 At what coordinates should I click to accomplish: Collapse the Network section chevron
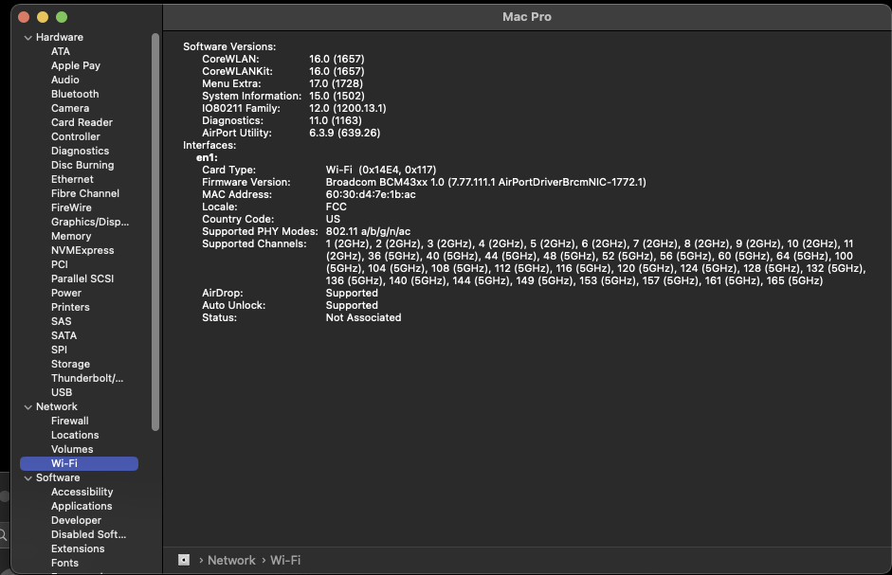(x=27, y=407)
